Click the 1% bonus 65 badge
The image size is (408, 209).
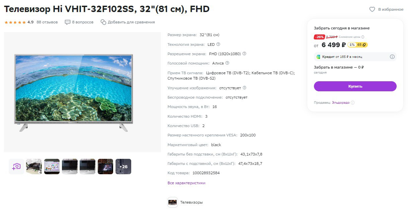point(358,45)
